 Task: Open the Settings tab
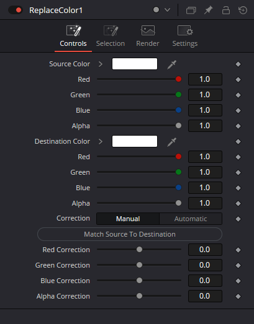coord(185,37)
